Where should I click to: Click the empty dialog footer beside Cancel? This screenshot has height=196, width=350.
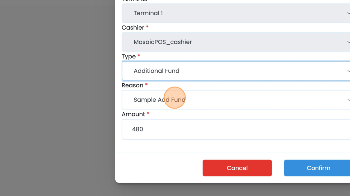pos(159,168)
